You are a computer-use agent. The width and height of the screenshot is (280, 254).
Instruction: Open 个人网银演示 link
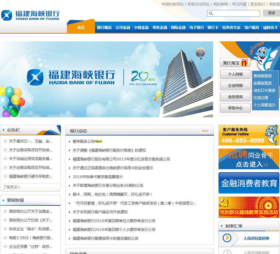point(264,105)
